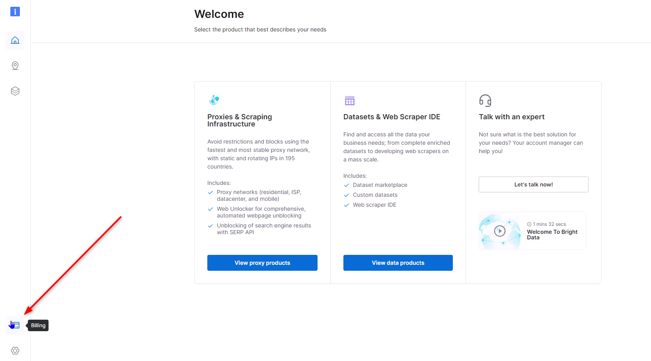Click the headset expert icon
The image size is (651, 361).
pos(485,100)
